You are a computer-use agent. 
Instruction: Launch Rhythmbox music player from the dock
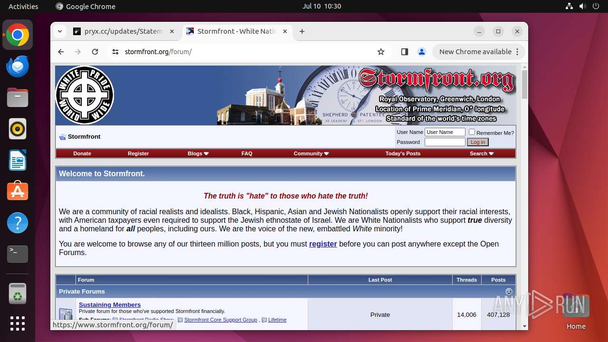point(18,129)
